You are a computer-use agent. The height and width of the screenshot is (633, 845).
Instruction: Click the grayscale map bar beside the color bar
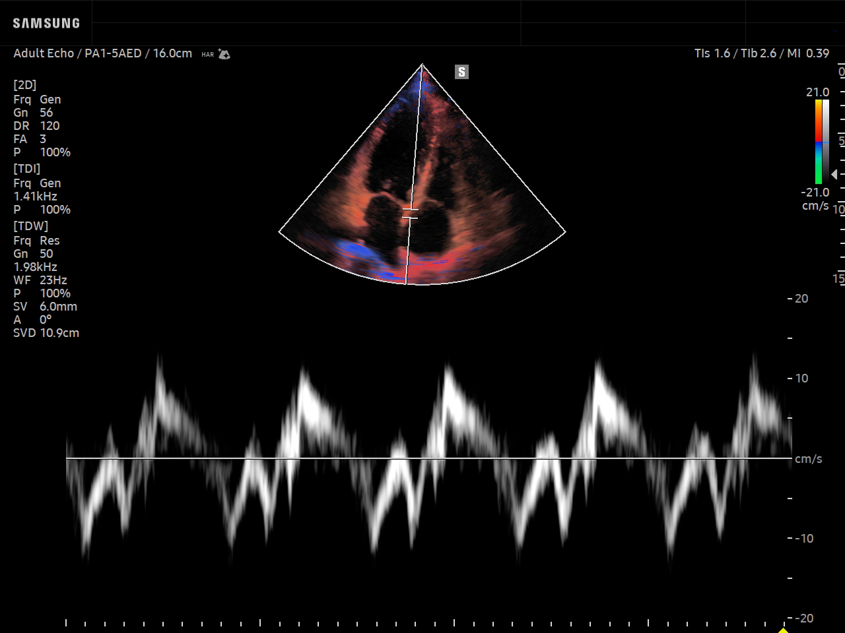[x=826, y=142]
